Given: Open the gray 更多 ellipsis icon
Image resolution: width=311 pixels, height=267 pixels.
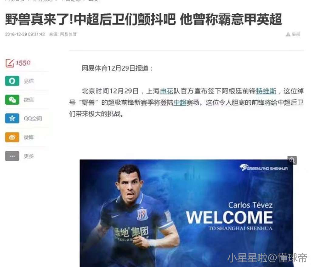Looking at the screenshot, I should coord(12,156).
